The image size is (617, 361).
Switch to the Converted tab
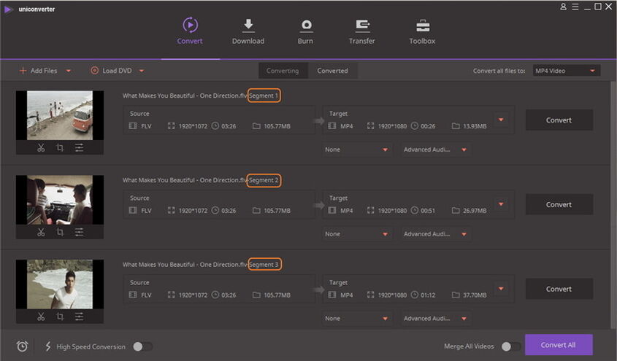click(x=332, y=71)
